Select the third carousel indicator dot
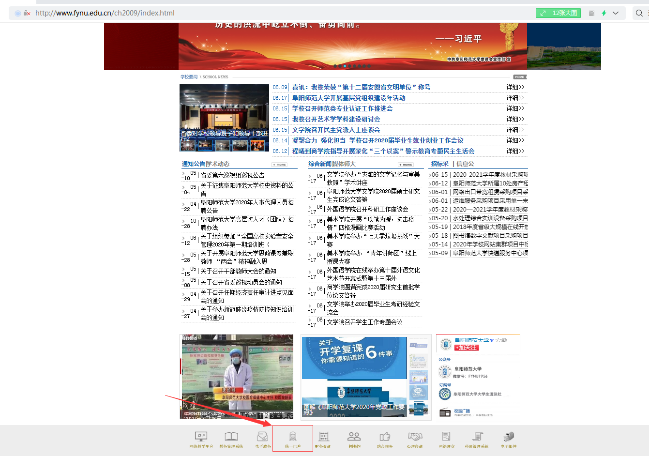Image resolution: width=649 pixels, height=456 pixels. (345, 66)
